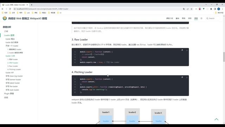Image resolution: width=225 pixels, height=127 pixels.
Task: Open sidebar link 介绍
Action: pyautogui.click(x=6, y=31)
